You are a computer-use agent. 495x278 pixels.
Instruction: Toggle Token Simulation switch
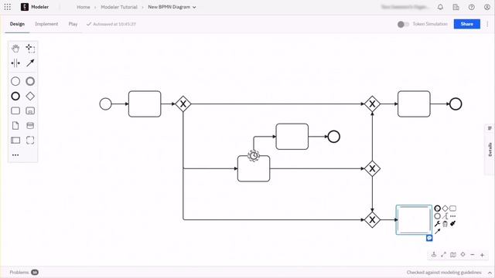(x=403, y=24)
